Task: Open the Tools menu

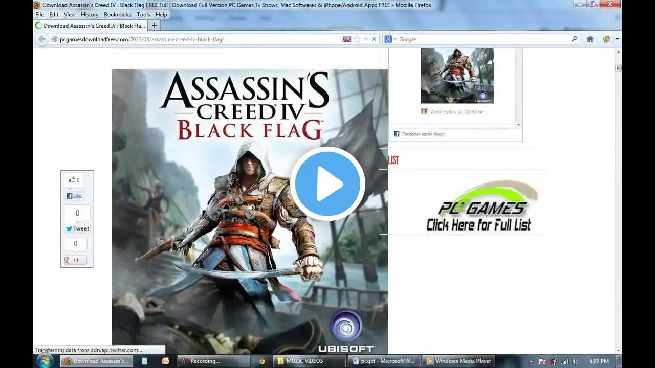Action: [x=143, y=15]
